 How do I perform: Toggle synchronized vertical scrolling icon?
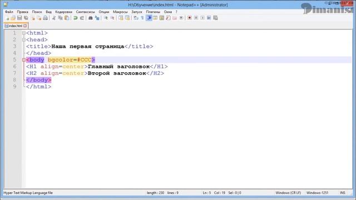(x=121, y=18)
